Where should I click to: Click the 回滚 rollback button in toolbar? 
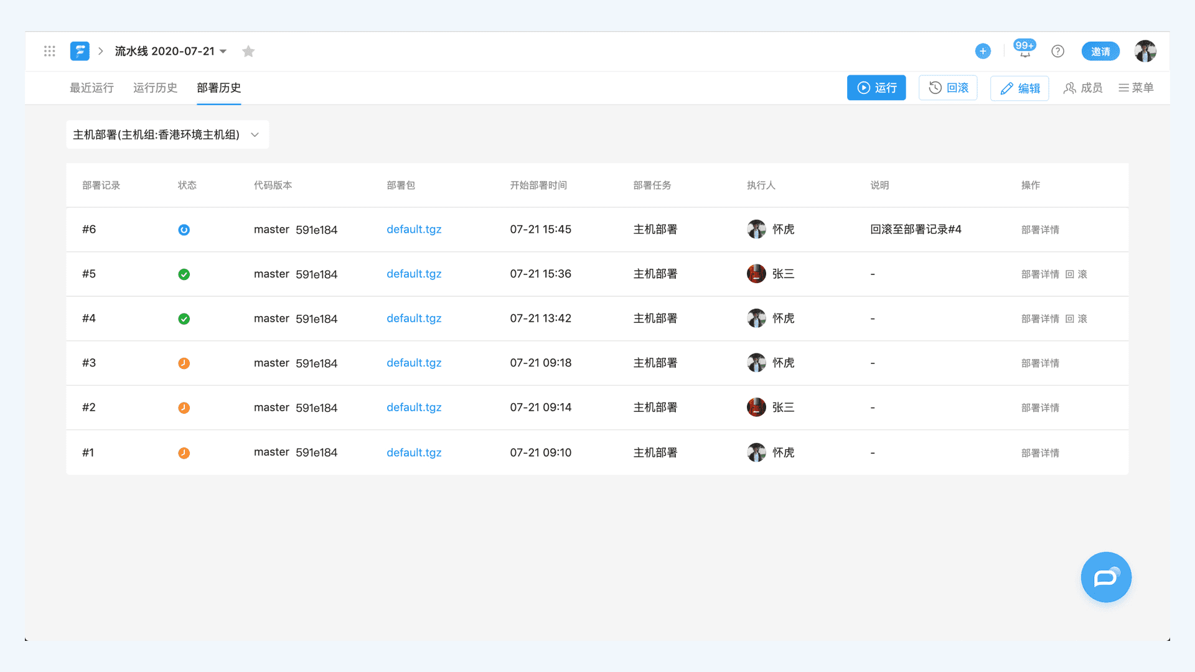coord(948,88)
